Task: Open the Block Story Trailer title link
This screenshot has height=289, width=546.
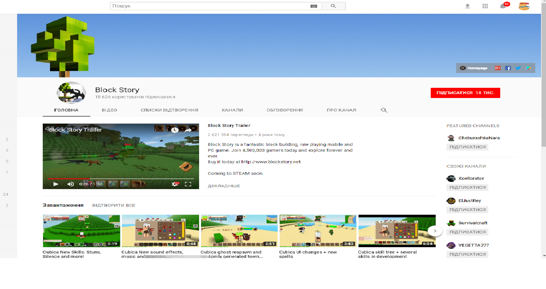Action: coord(229,126)
